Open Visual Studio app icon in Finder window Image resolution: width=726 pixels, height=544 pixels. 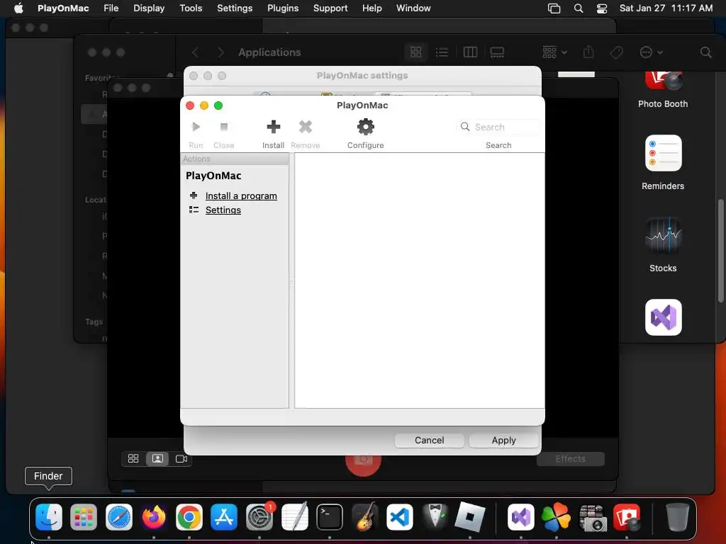pos(663,317)
